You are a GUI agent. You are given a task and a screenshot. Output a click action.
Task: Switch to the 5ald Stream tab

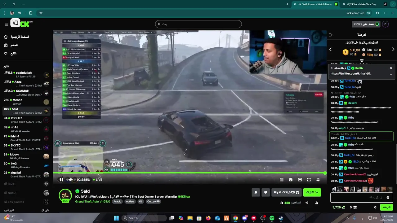[x=316, y=4]
